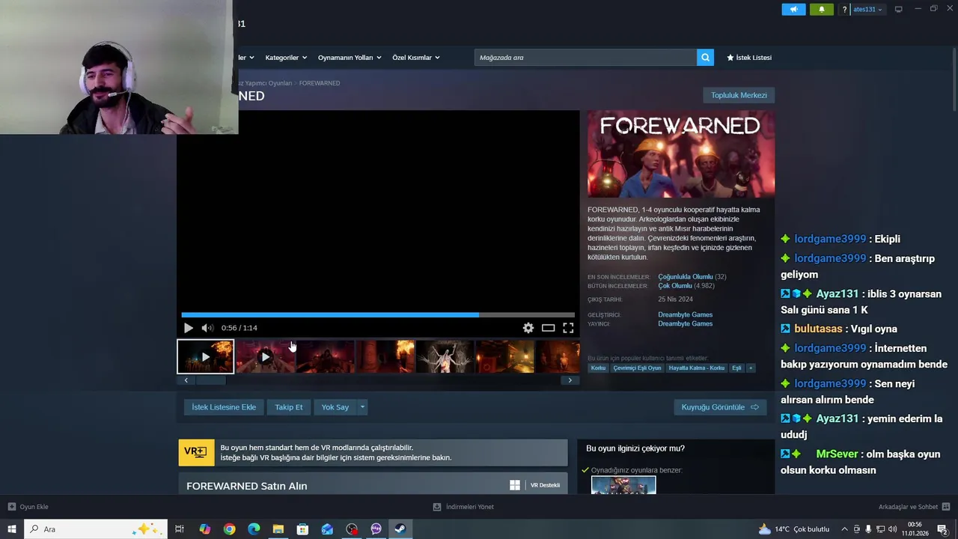The image size is (958, 539).
Task: Open Outlook from taskbar
Action: click(x=327, y=529)
